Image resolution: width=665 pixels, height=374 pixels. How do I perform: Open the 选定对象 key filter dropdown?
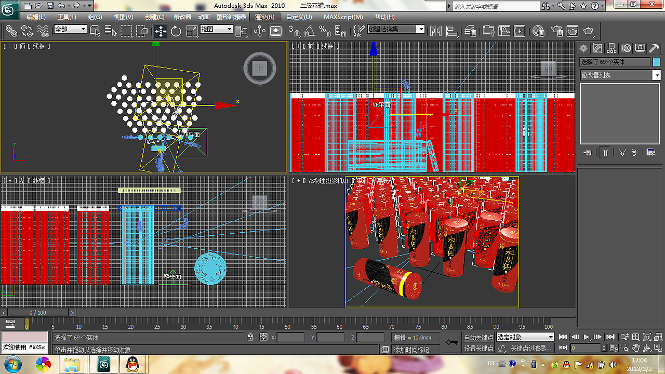[526, 337]
